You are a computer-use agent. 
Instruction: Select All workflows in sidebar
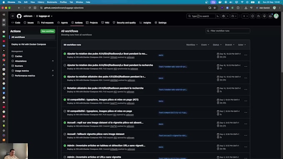point(32,37)
